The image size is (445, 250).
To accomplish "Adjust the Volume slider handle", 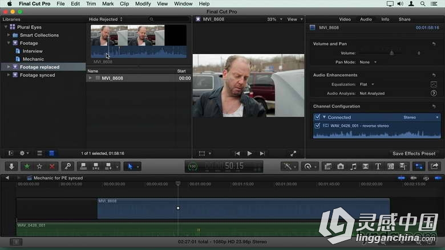I will coord(391,53).
